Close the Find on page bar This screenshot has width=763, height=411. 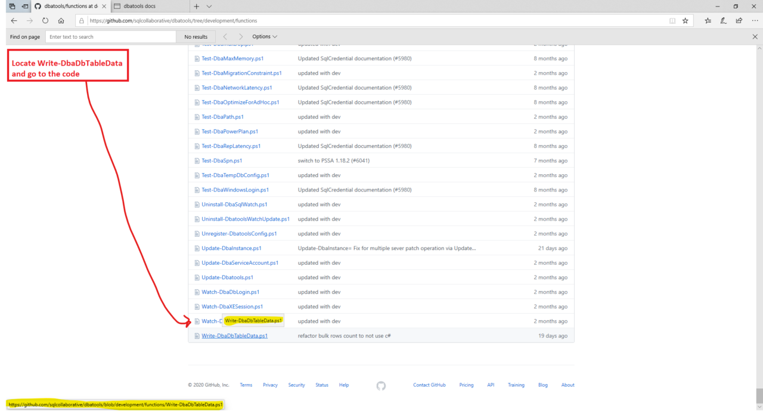pyautogui.click(x=755, y=37)
